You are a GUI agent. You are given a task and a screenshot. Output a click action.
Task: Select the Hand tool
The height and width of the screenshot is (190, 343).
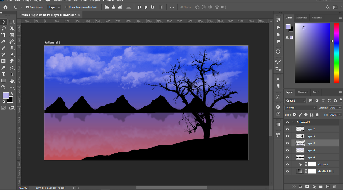pos(12,81)
